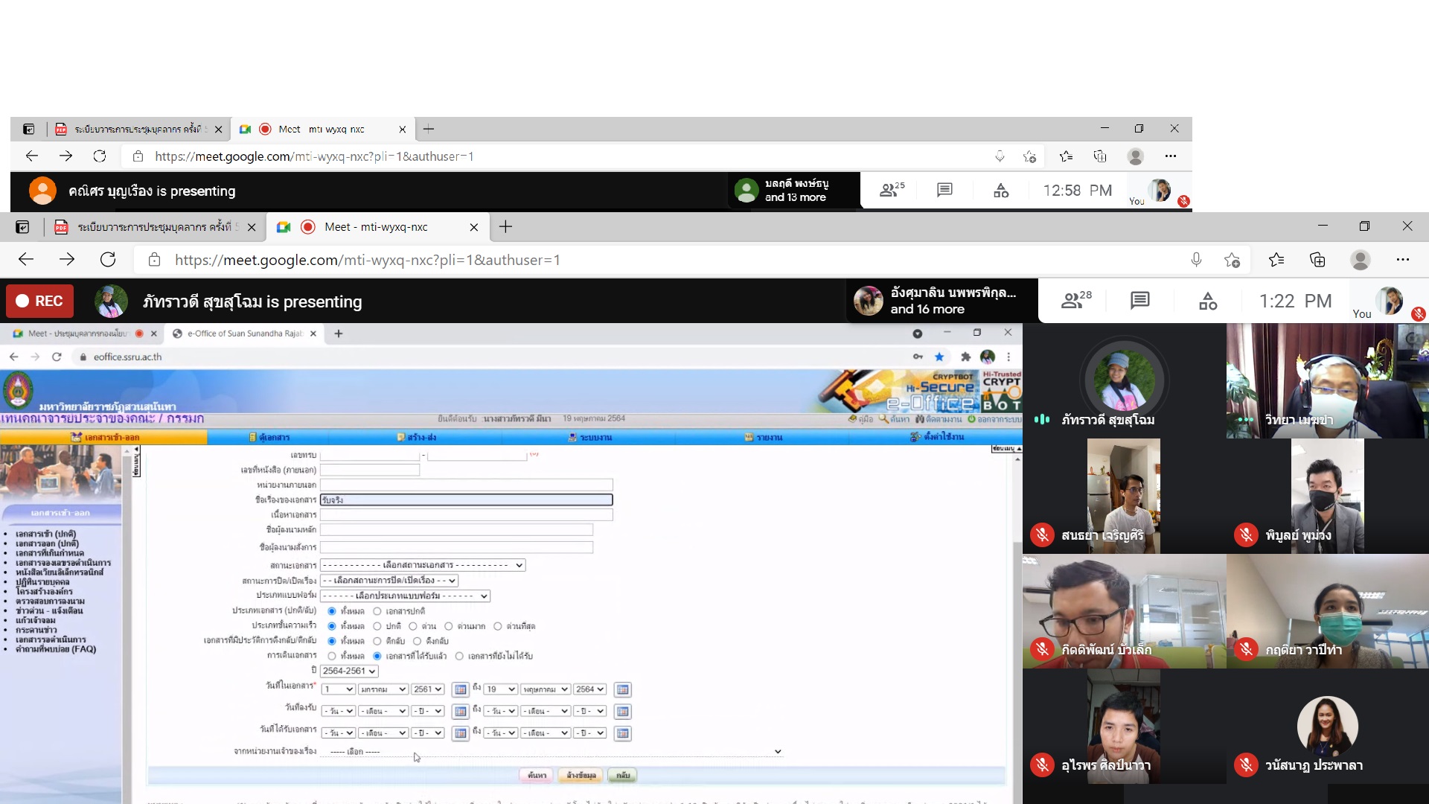This screenshot has height=804, width=1429.
Task: Open the มกราคม month dropdown
Action: tap(383, 689)
